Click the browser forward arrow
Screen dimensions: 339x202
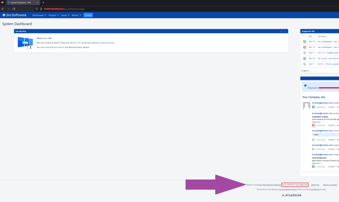coord(8,9)
